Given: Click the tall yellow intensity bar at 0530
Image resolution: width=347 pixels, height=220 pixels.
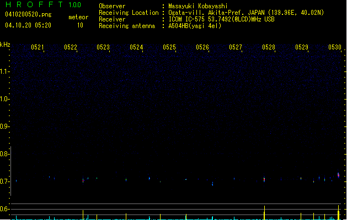Looking at the screenshot, I should 338,212.
